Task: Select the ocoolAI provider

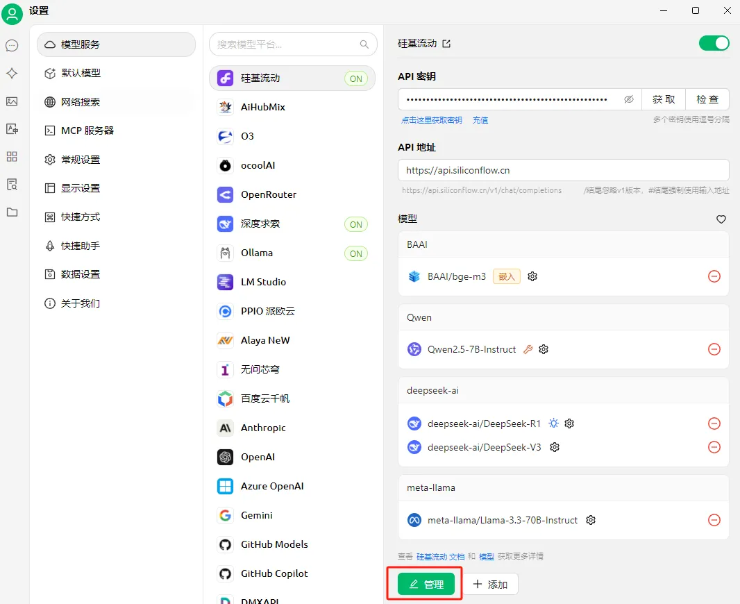Action: [x=292, y=166]
